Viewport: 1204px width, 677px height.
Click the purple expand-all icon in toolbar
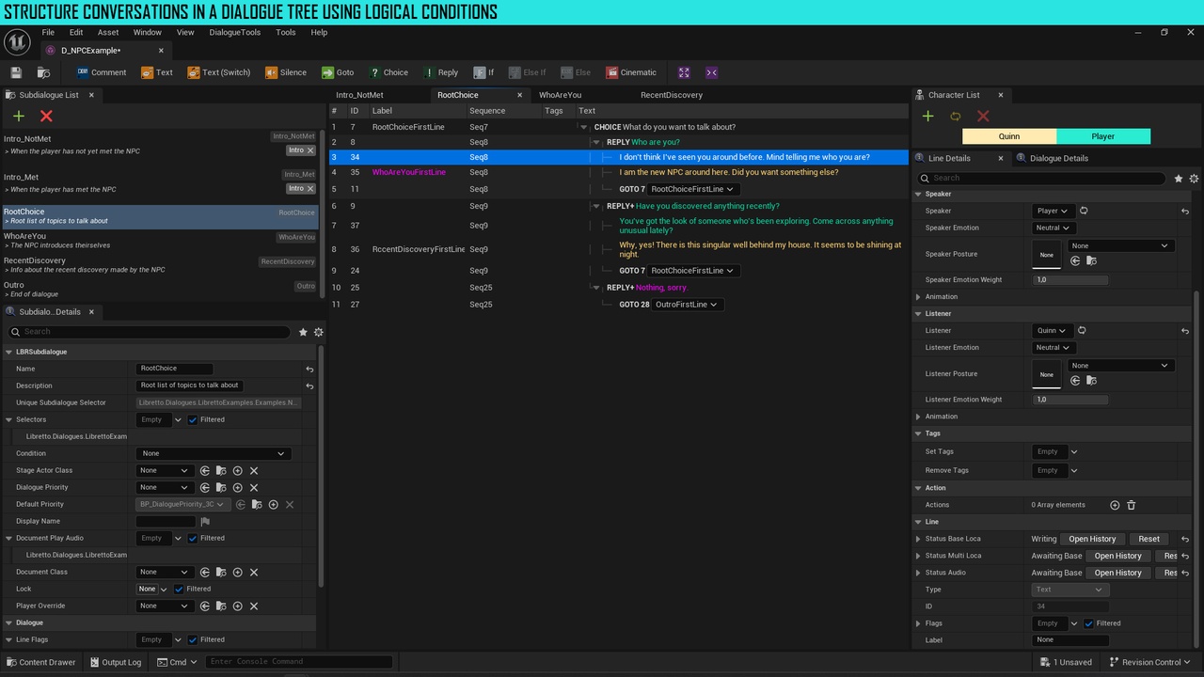tap(684, 72)
